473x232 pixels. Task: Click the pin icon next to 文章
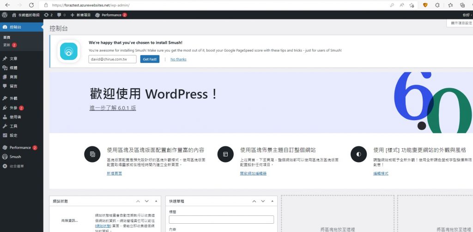click(5, 58)
